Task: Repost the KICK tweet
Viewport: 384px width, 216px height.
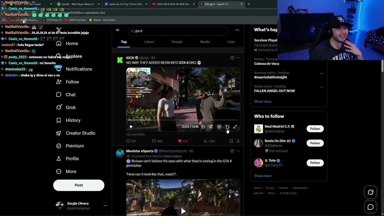Action: (x=157, y=141)
